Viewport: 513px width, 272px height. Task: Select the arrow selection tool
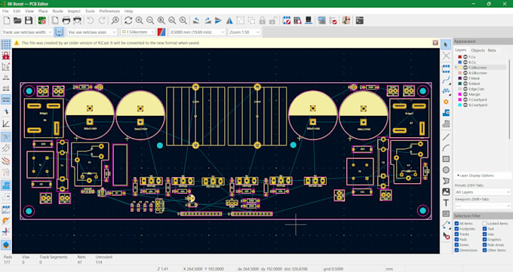click(x=446, y=44)
